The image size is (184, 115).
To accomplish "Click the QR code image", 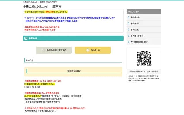I will point(144,58).
